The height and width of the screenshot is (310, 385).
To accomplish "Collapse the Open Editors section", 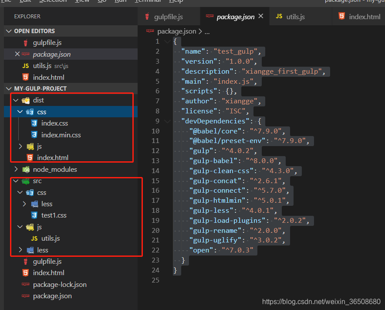I will pyautogui.click(x=9, y=31).
